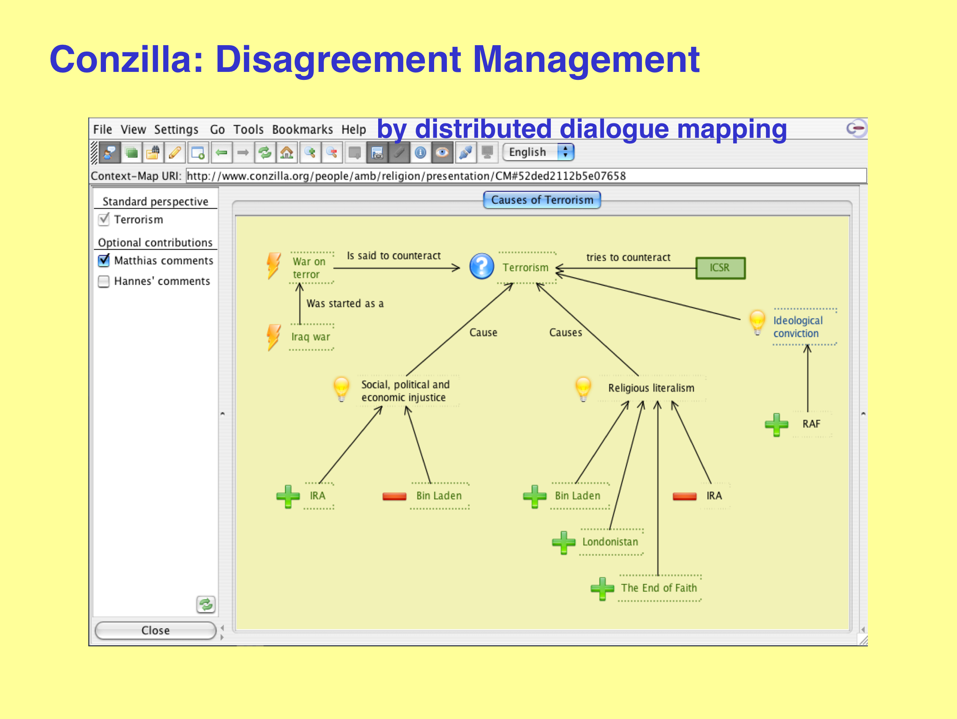Click the green back arrow

(x=221, y=153)
